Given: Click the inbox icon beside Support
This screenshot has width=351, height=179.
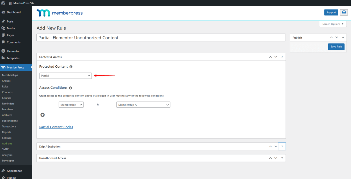Looking at the screenshot, I should pyautogui.click(x=344, y=12).
